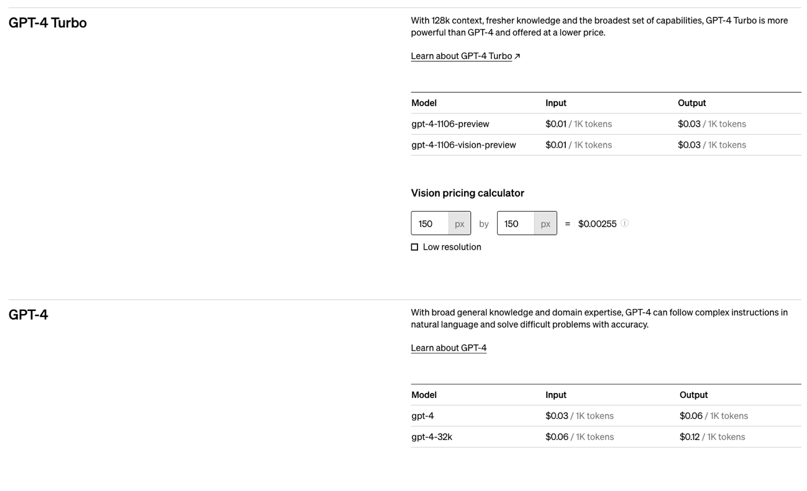Screen dimensions: 807x491
Task: Click the GPT-4 section heading
Action: 28,314
